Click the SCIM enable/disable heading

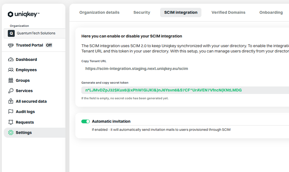click(x=132, y=36)
